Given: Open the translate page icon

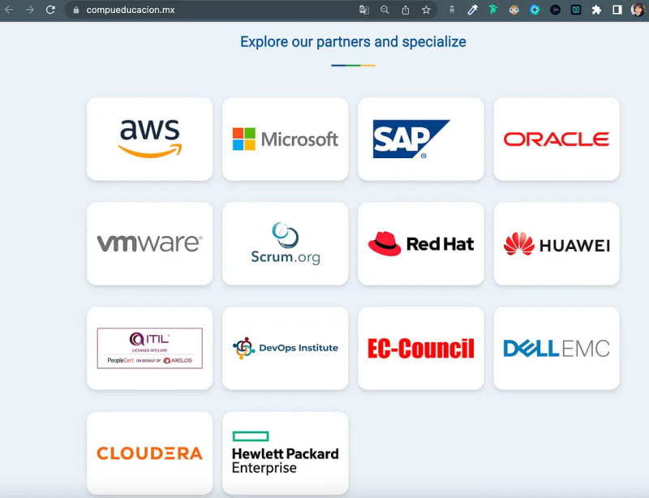Looking at the screenshot, I should (363, 10).
